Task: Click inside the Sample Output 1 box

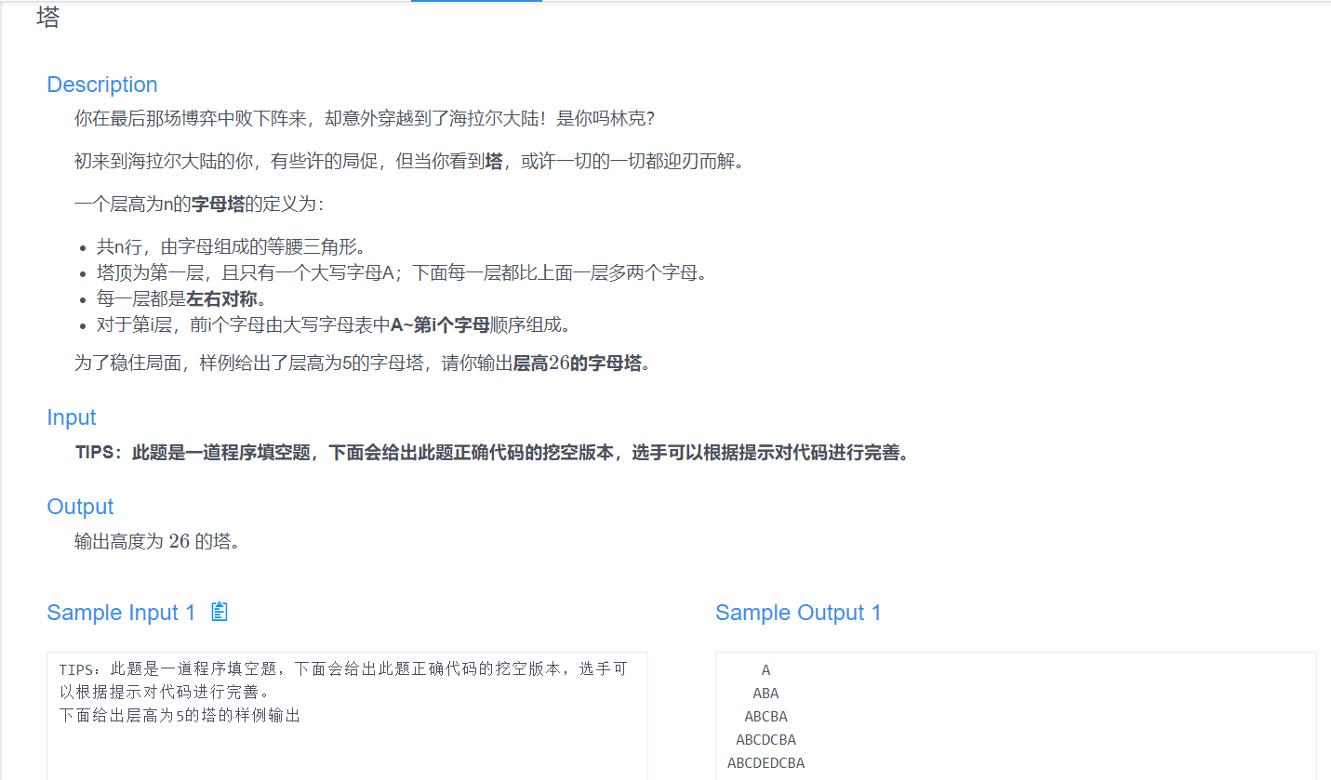Action: tap(1016, 716)
